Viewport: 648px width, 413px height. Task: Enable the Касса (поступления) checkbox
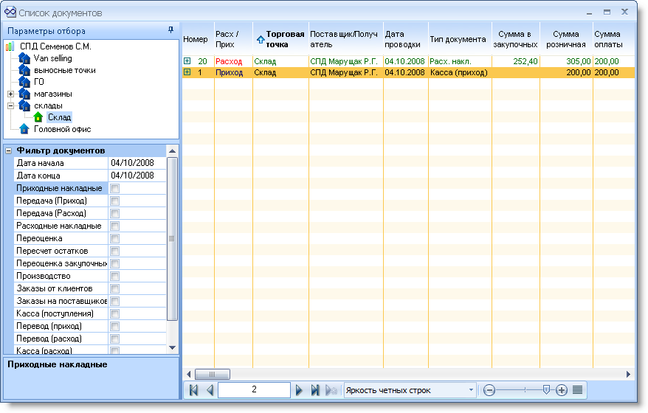click(x=115, y=313)
